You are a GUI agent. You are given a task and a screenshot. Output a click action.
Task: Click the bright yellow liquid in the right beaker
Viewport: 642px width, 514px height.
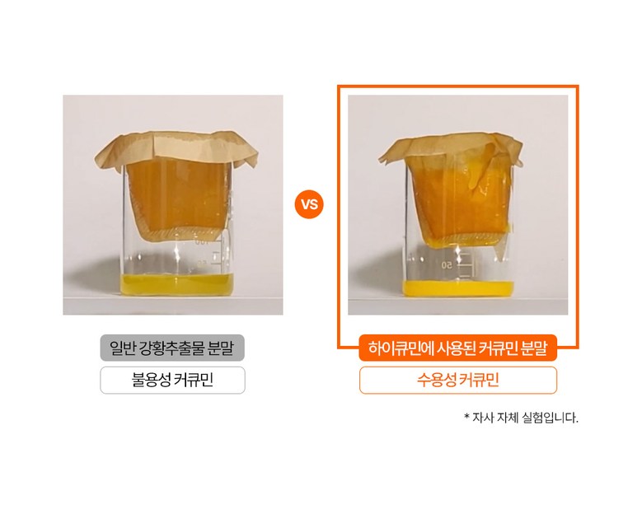click(458, 288)
